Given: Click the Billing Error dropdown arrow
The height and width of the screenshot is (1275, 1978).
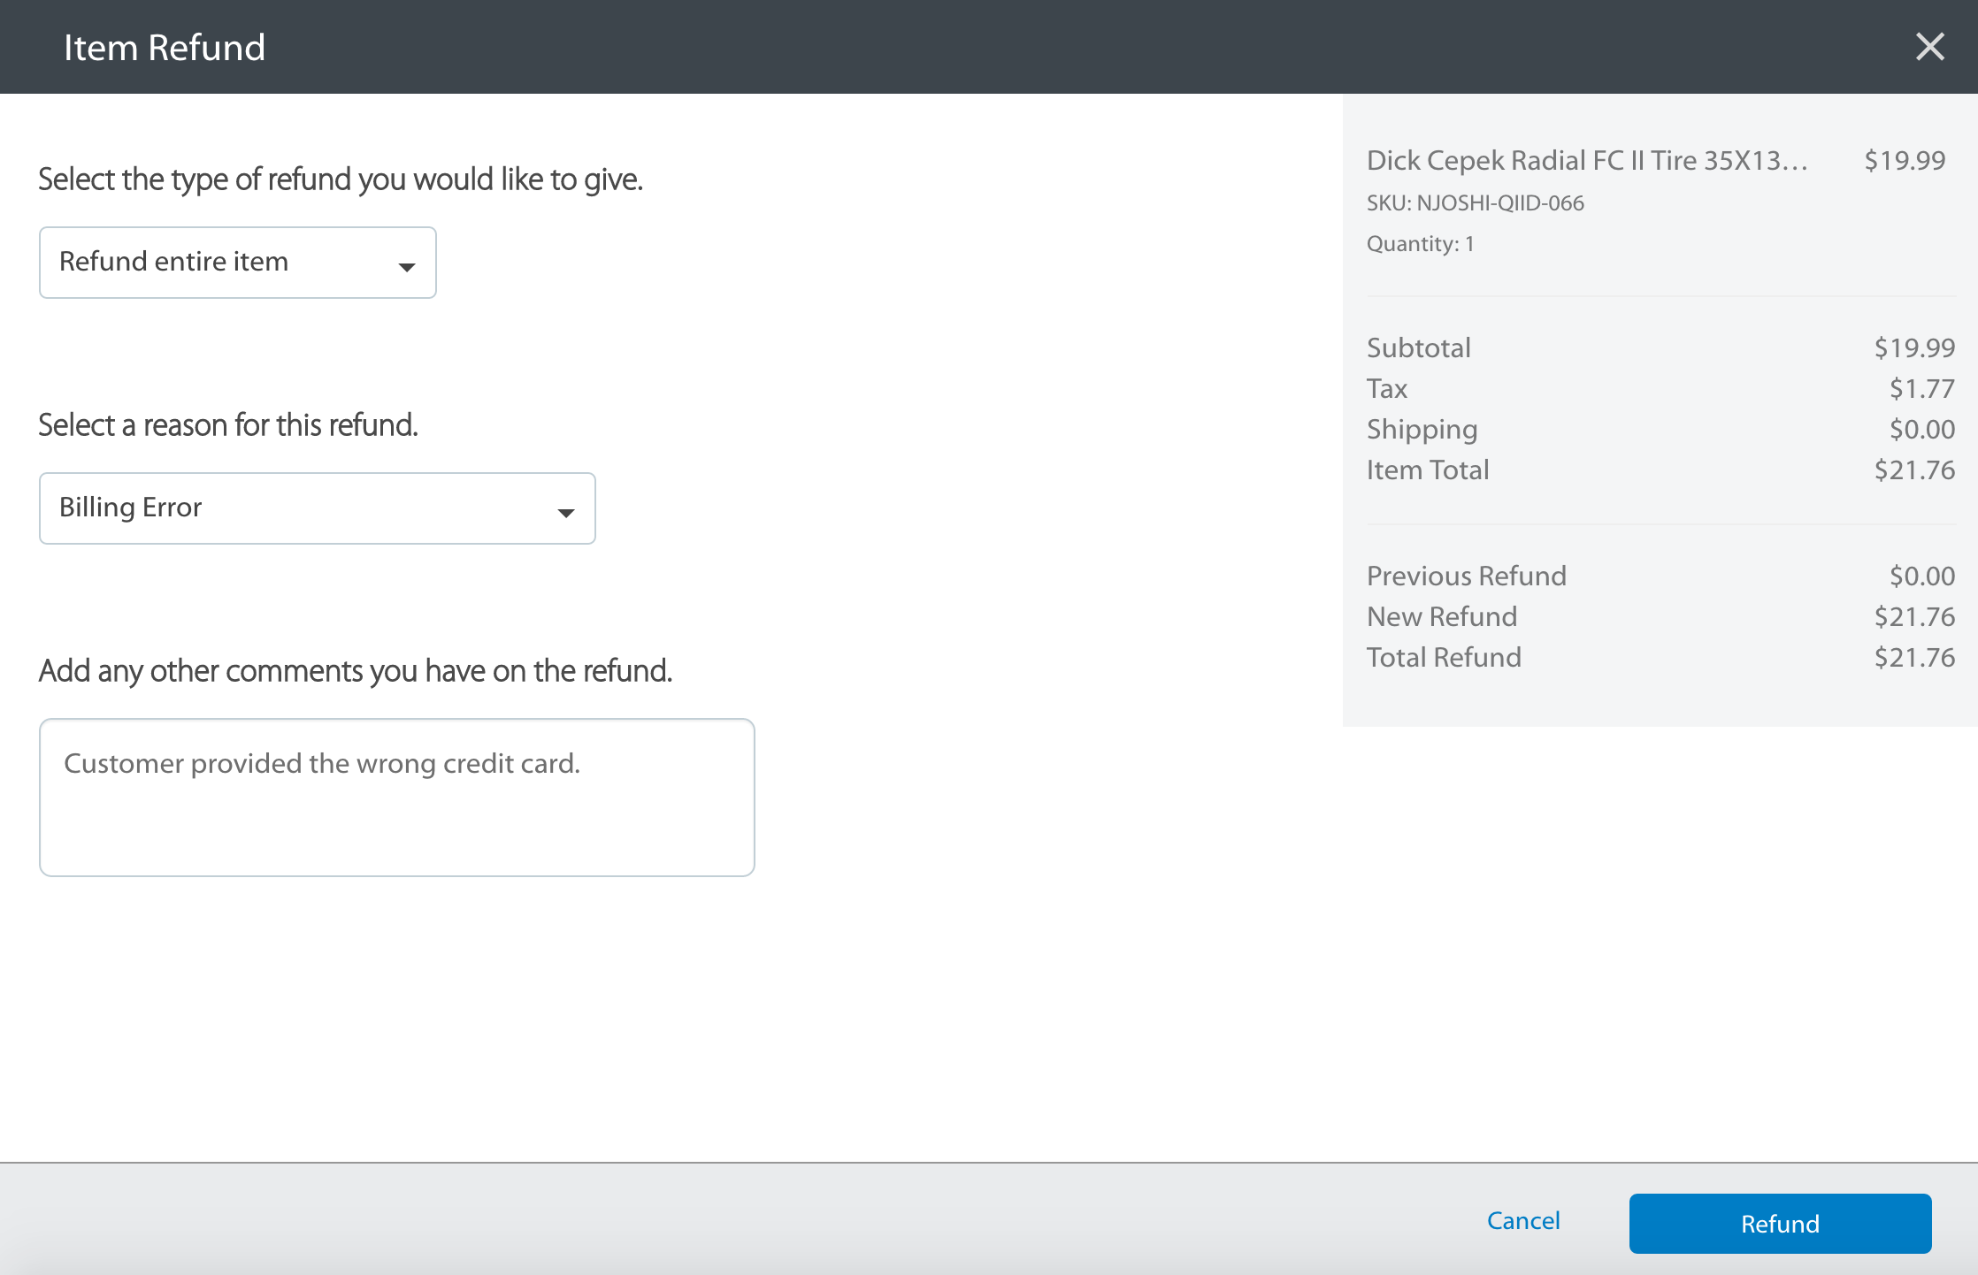Looking at the screenshot, I should coord(565,512).
